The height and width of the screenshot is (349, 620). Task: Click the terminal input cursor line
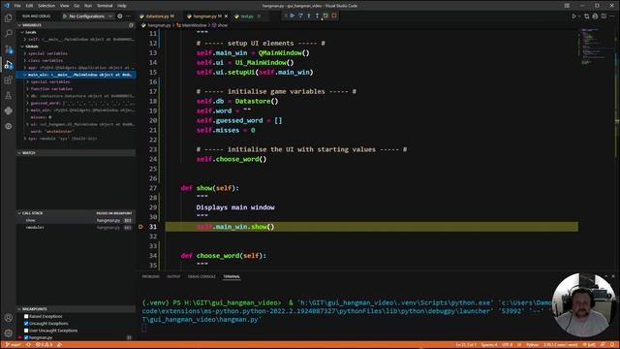tap(144, 328)
